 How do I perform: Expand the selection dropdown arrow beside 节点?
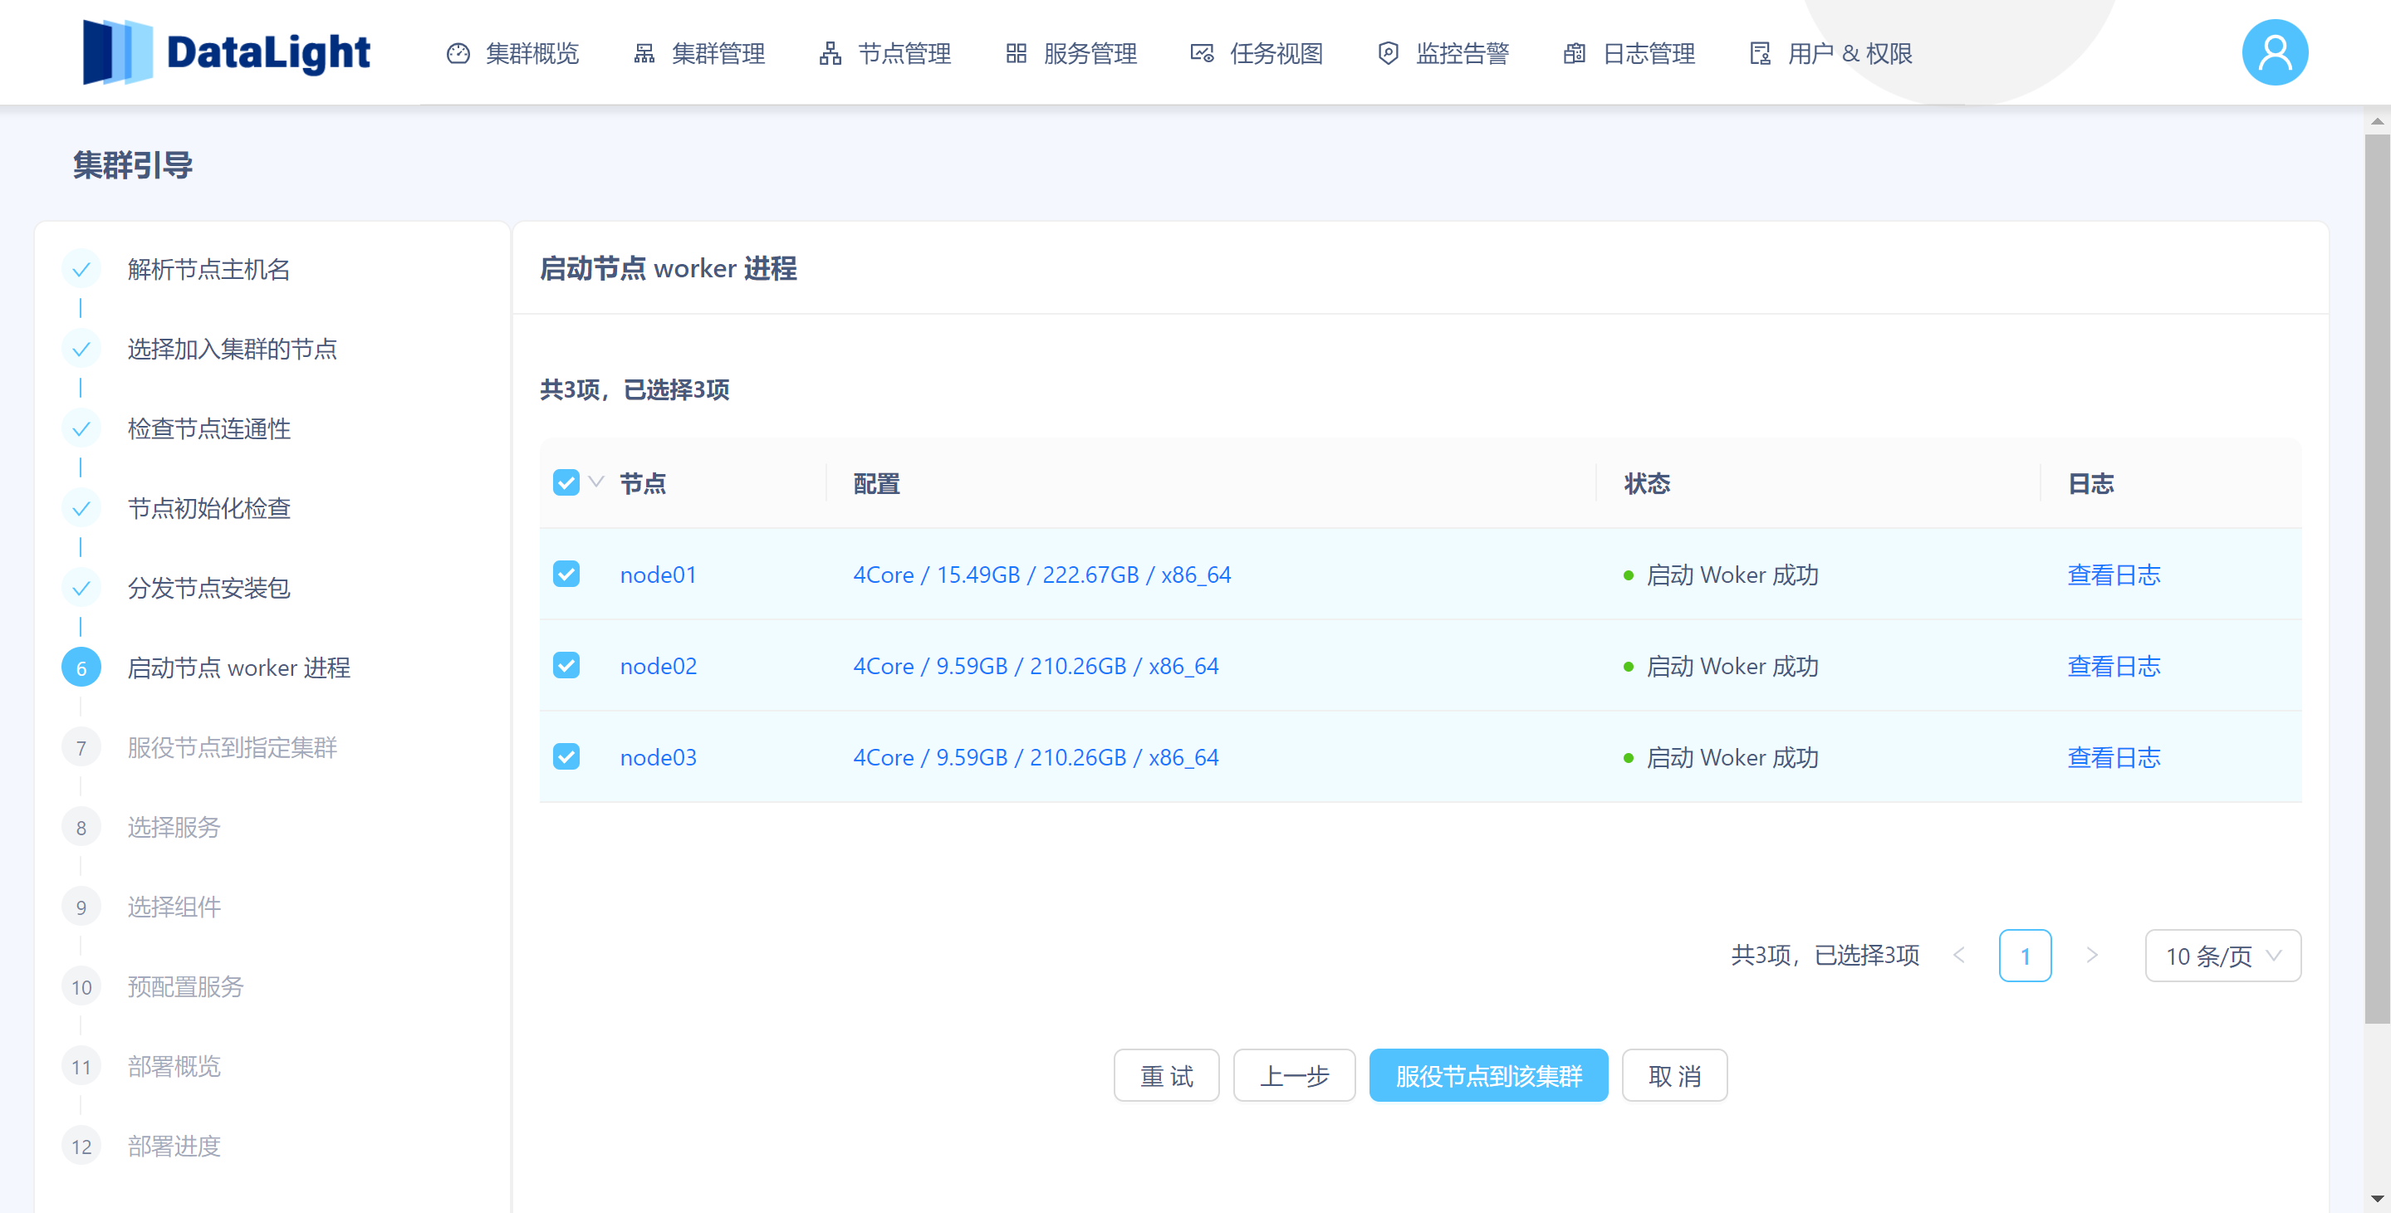[x=597, y=482]
